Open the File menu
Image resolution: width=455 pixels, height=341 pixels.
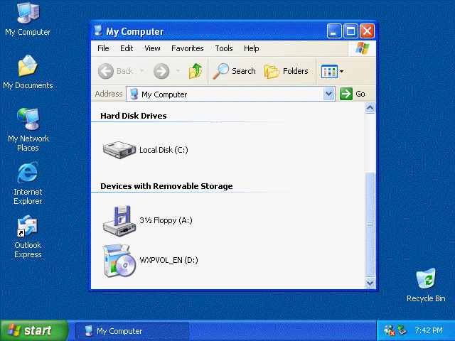point(103,48)
